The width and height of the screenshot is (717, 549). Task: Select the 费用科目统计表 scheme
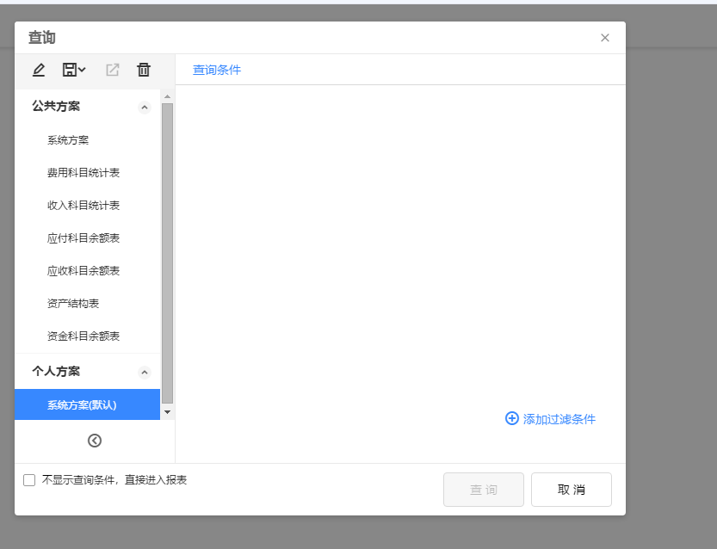(x=83, y=173)
